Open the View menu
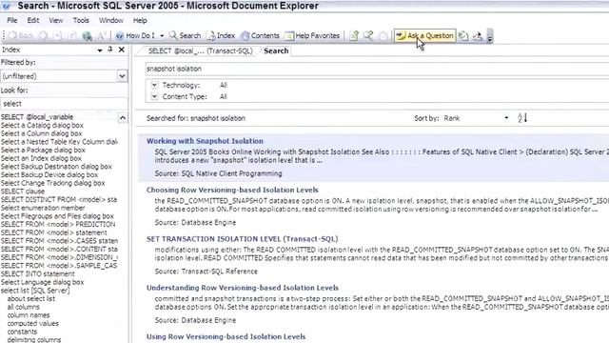This screenshot has height=343, width=609. pyautogui.click(x=56, y=20)
